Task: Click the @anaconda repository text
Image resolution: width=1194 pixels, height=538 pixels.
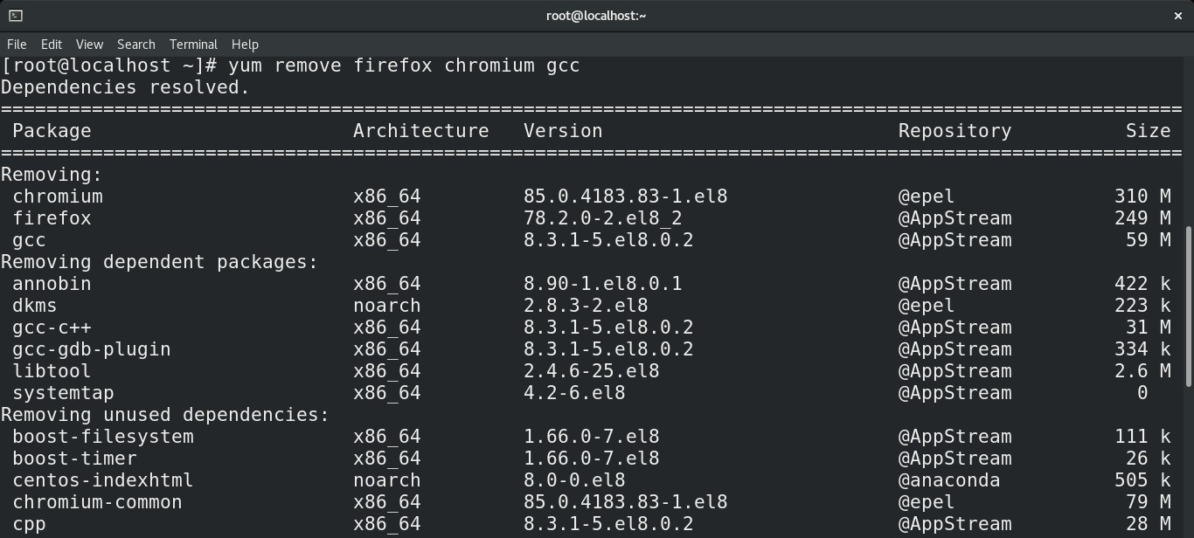Action: click(x=949, y=480)
